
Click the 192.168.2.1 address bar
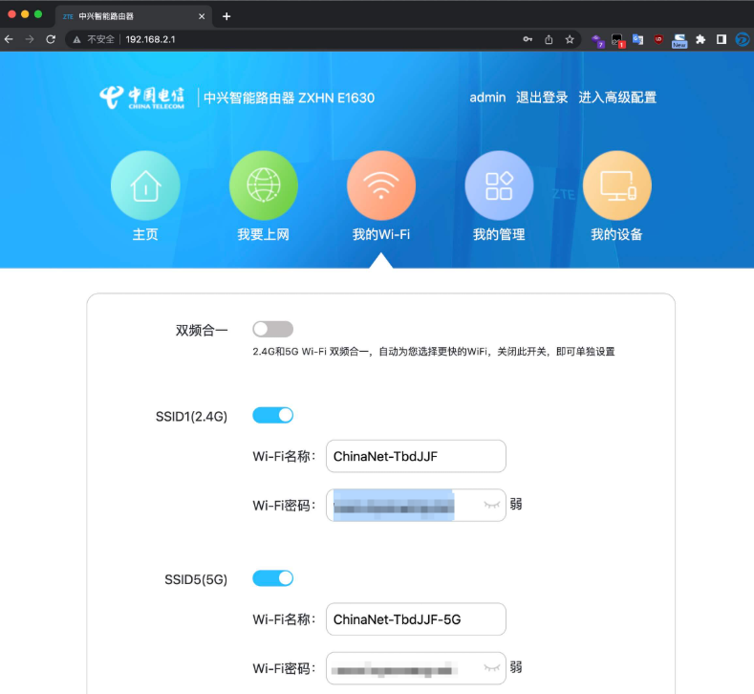(x=322, y=39)
